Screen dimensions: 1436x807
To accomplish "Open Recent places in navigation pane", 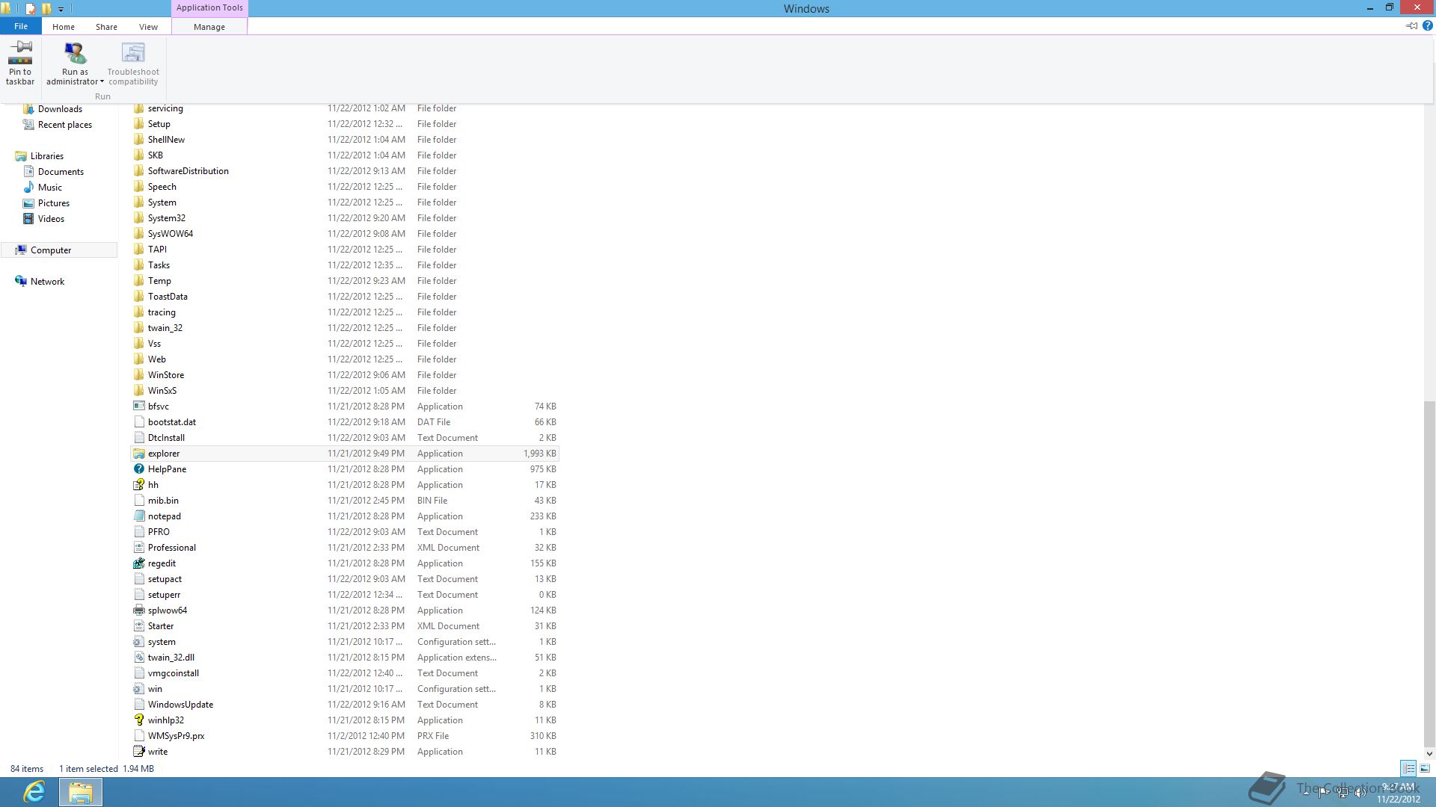I will pyautogui.click(x=65, y=125).
